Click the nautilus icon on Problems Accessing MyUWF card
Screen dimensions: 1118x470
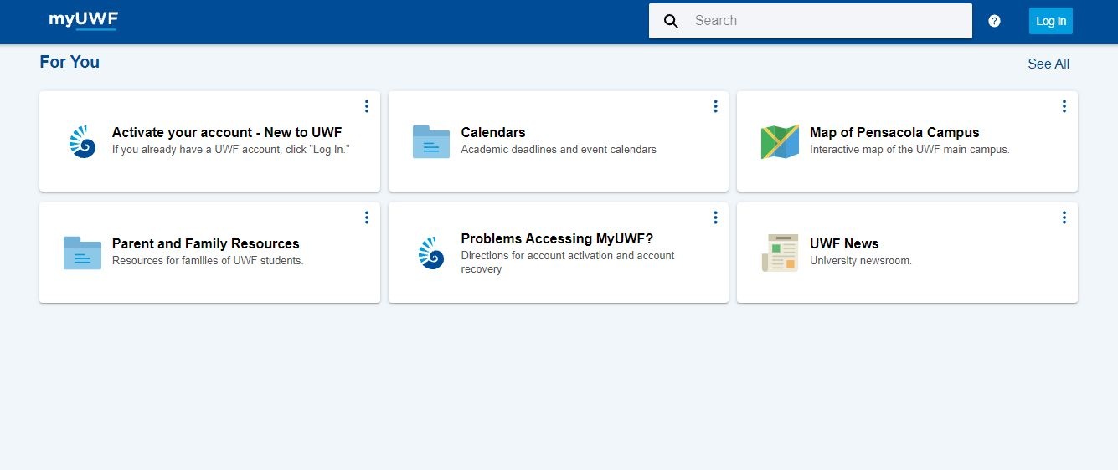click(x=431, y=253)
